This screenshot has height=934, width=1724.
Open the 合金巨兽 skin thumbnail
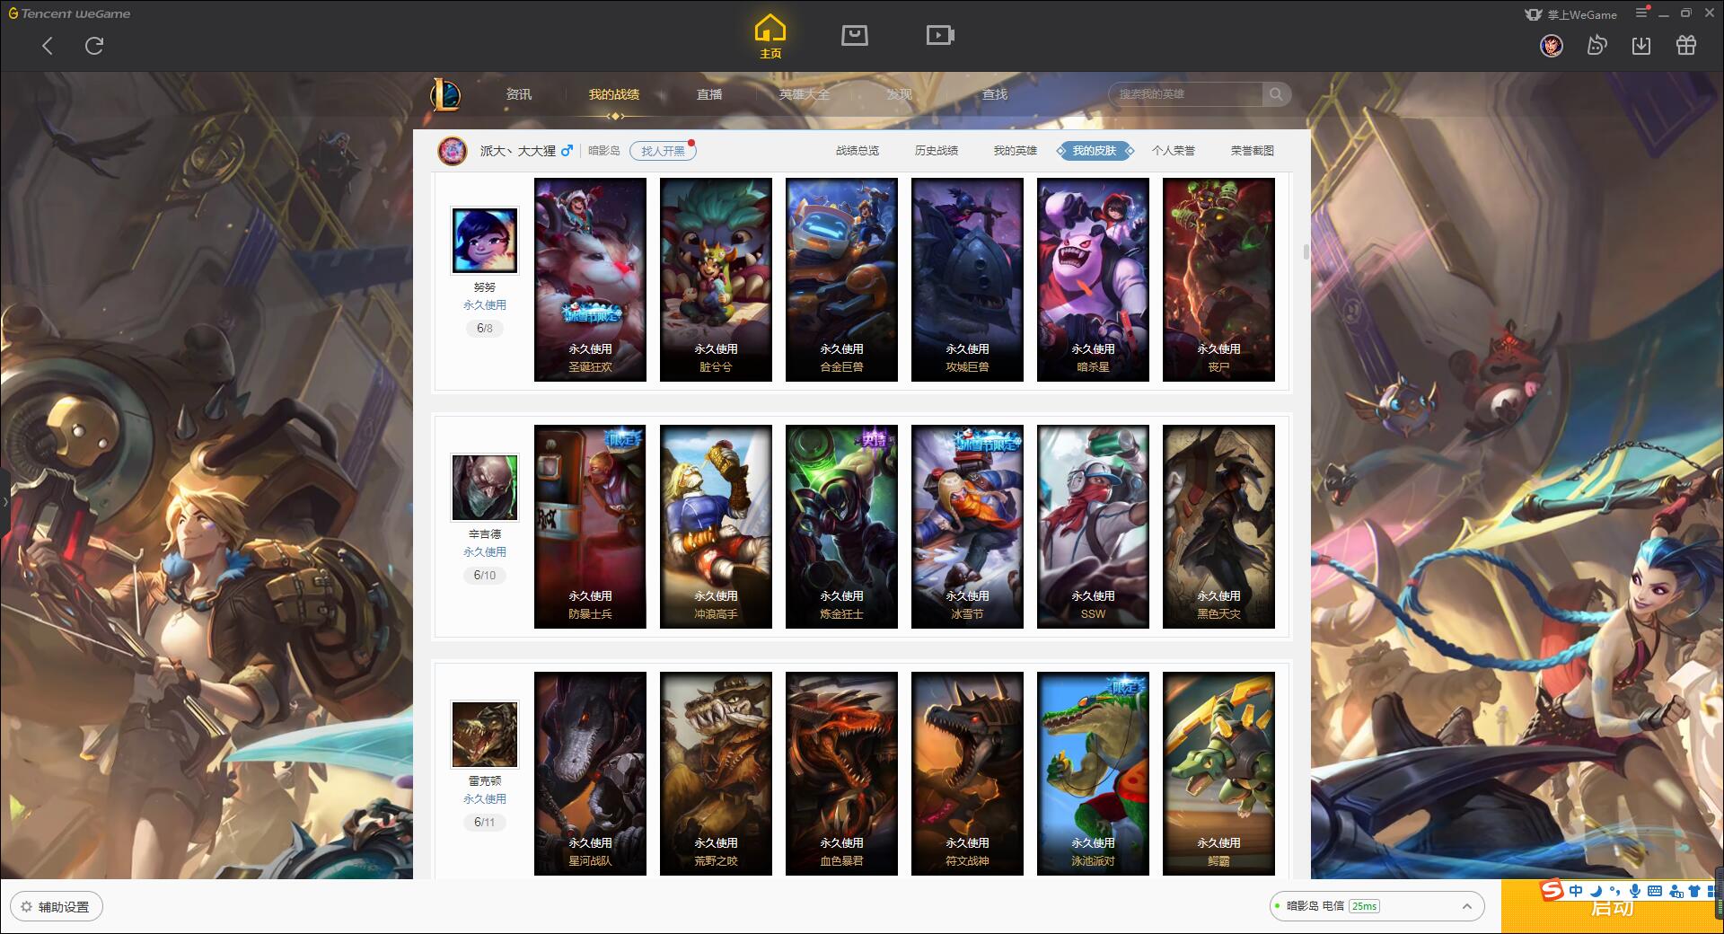[841, 279]
